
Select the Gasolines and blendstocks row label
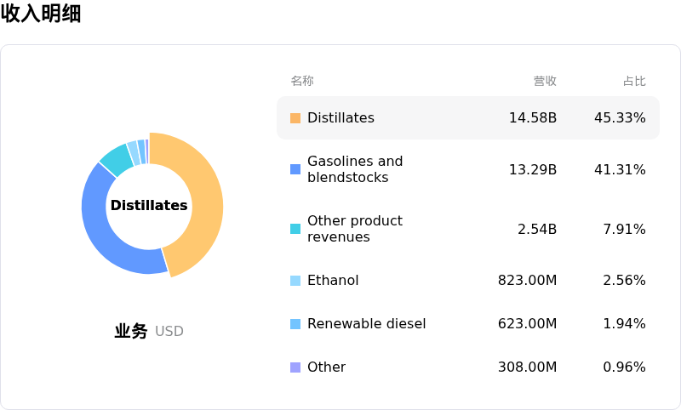tap(355, 169)
